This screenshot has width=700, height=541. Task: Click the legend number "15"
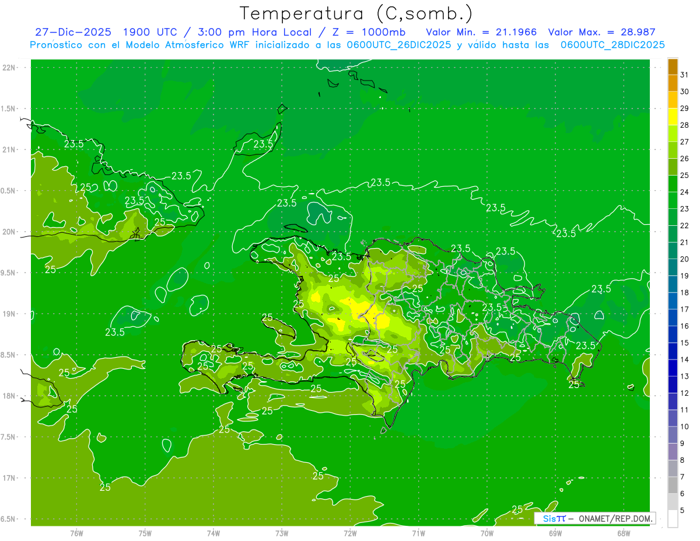[x=685, y=343]
